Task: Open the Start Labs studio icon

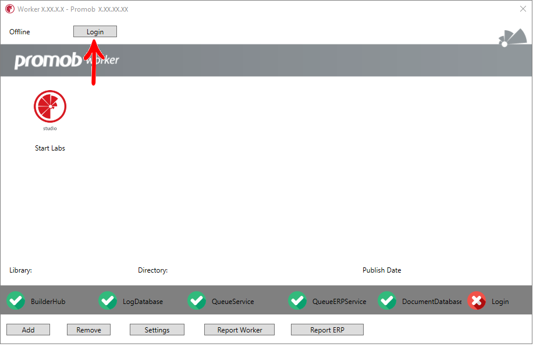Action: [50, 110]
